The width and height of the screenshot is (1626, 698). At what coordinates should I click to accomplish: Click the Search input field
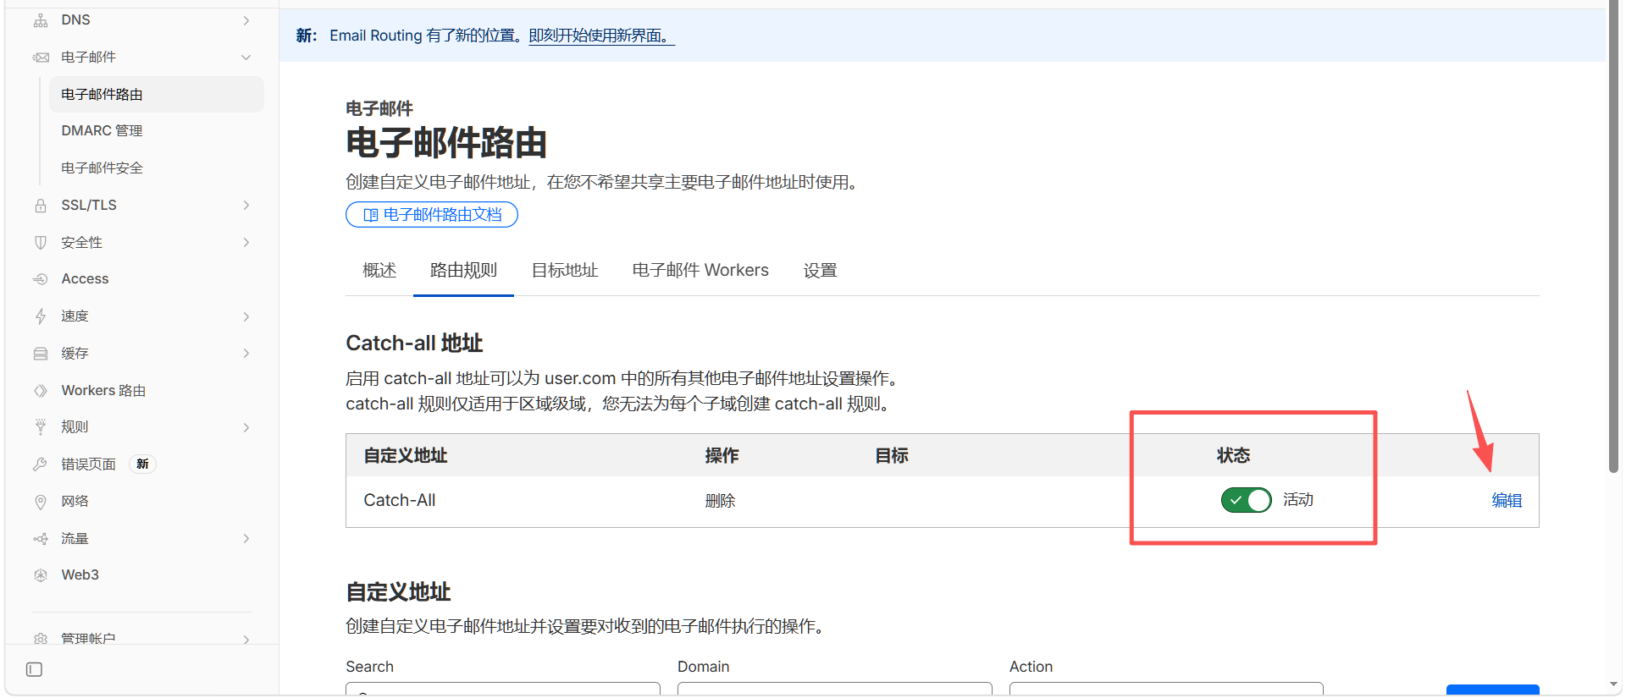coord(503,689)
